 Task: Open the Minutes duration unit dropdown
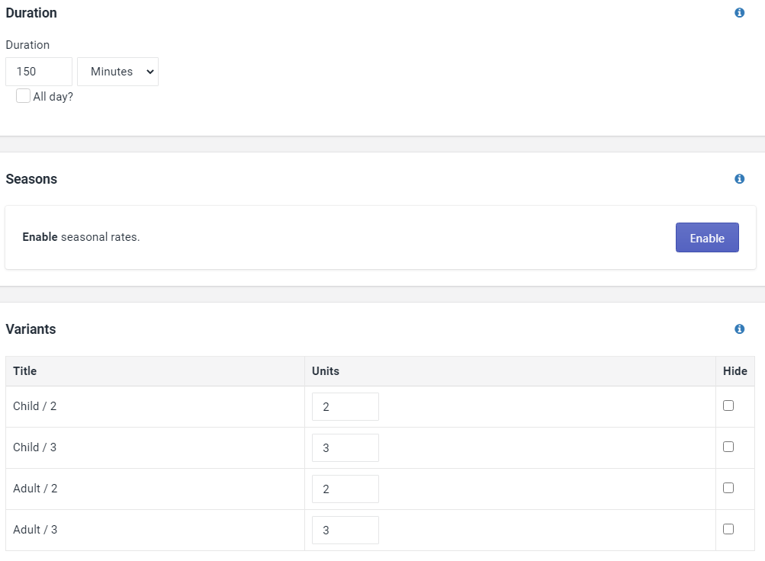pyautogui.click(x=117, y=72)
